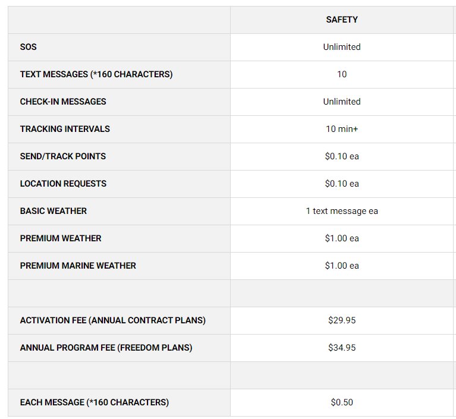Image resolution: width=456 pixels, height=419 pixels.
Task: Select the $0.50 each message price
Action: click(341, 402)
